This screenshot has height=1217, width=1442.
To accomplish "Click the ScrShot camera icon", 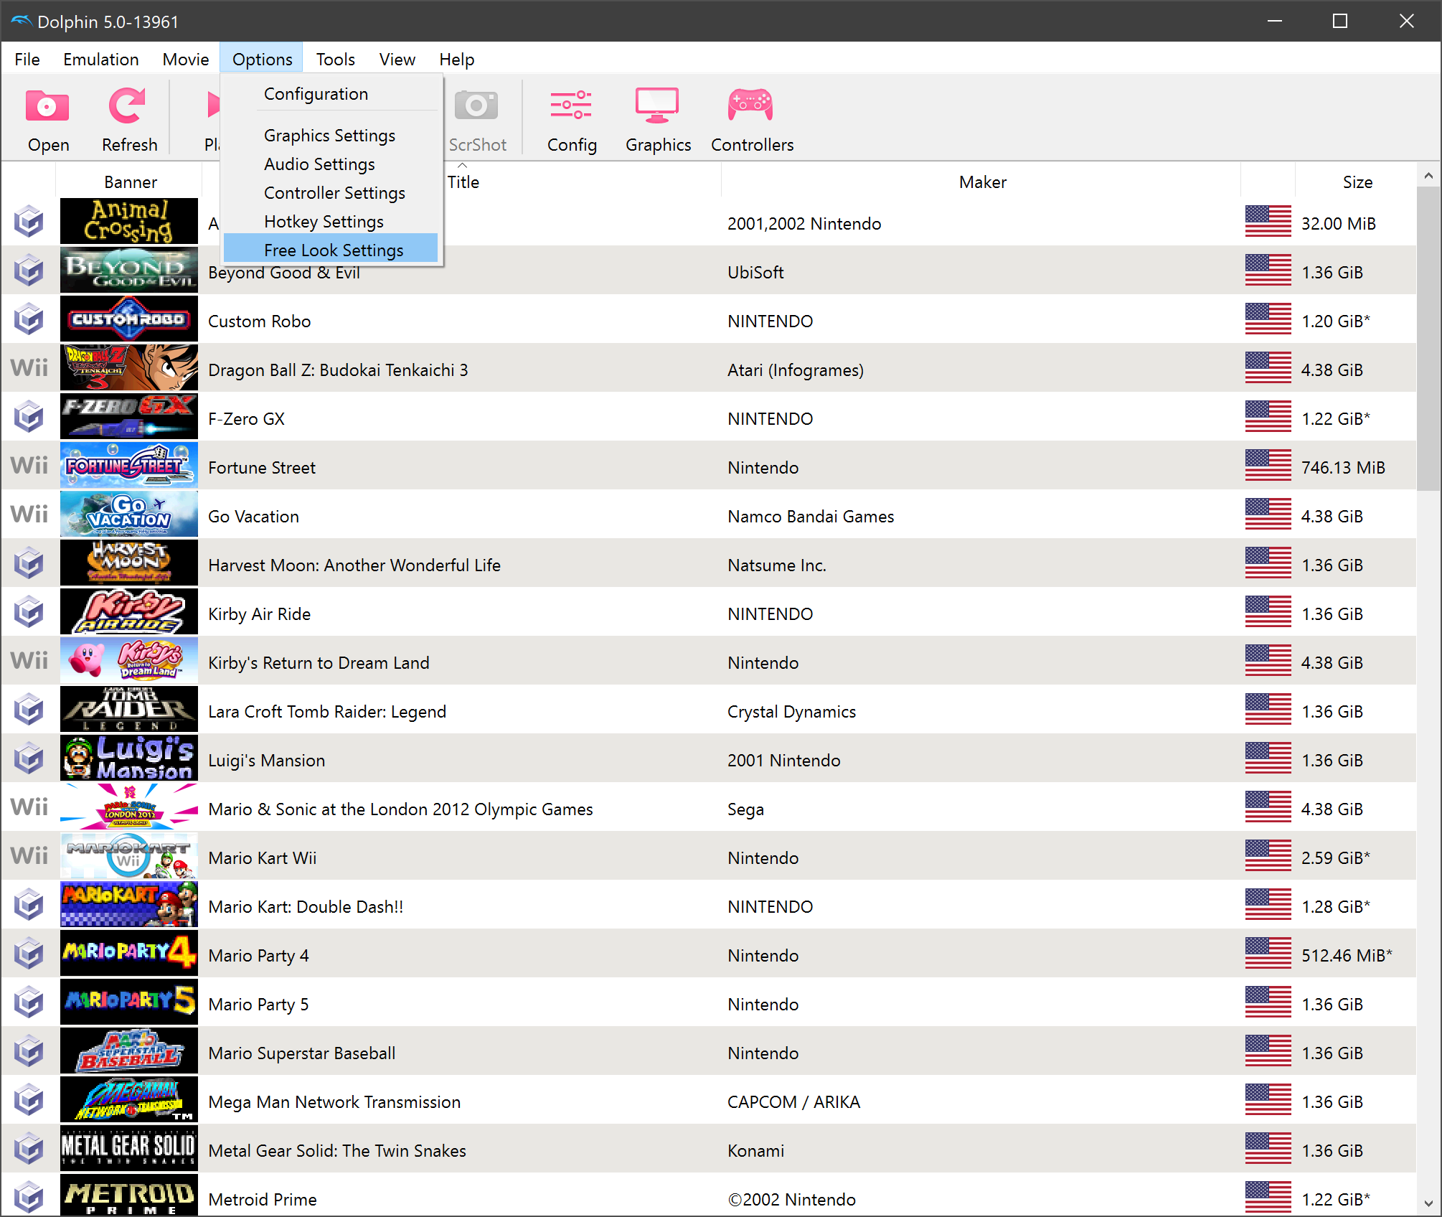I will [476, 106].
